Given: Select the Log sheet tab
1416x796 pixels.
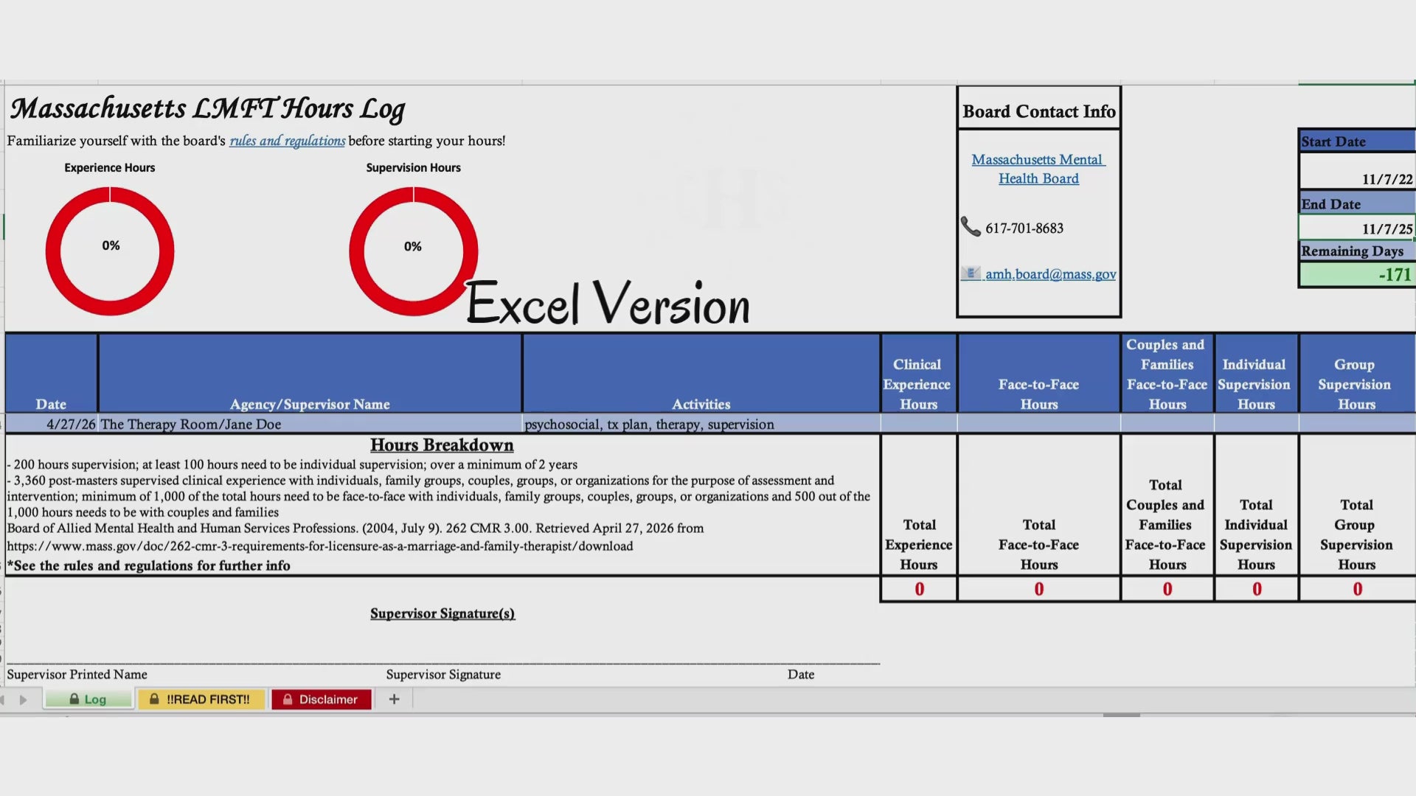Looking at the screenshot, I should coord(88,699).
